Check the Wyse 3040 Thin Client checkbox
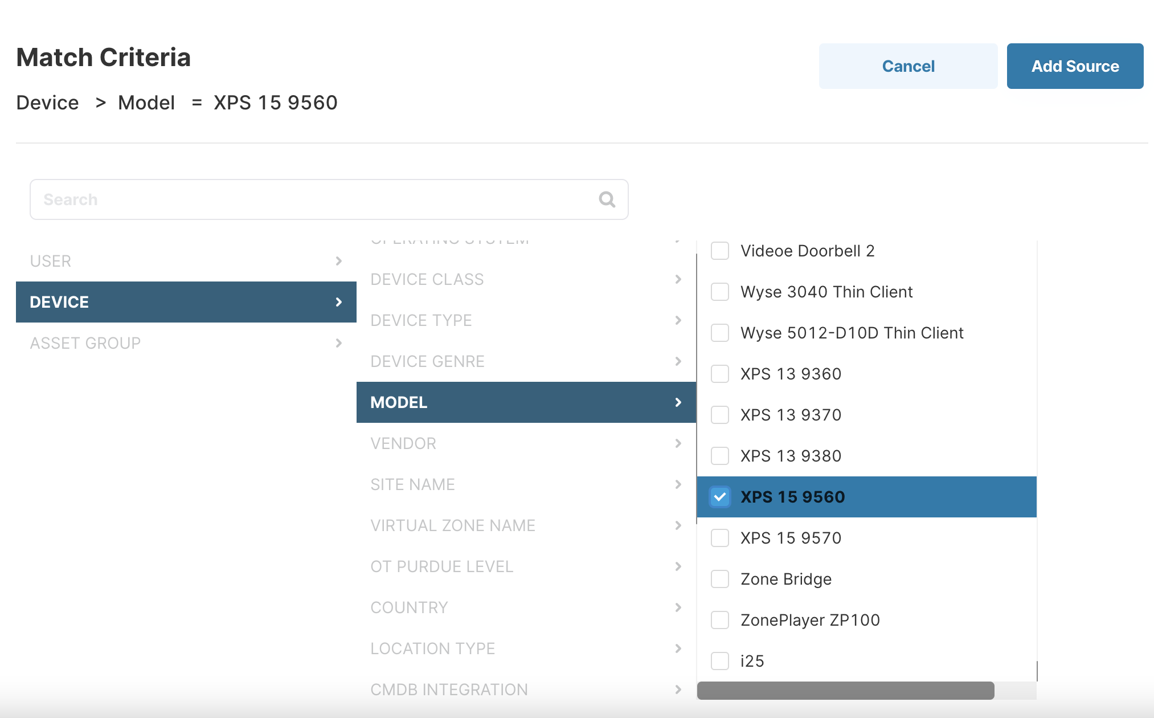 click(720, 292)
